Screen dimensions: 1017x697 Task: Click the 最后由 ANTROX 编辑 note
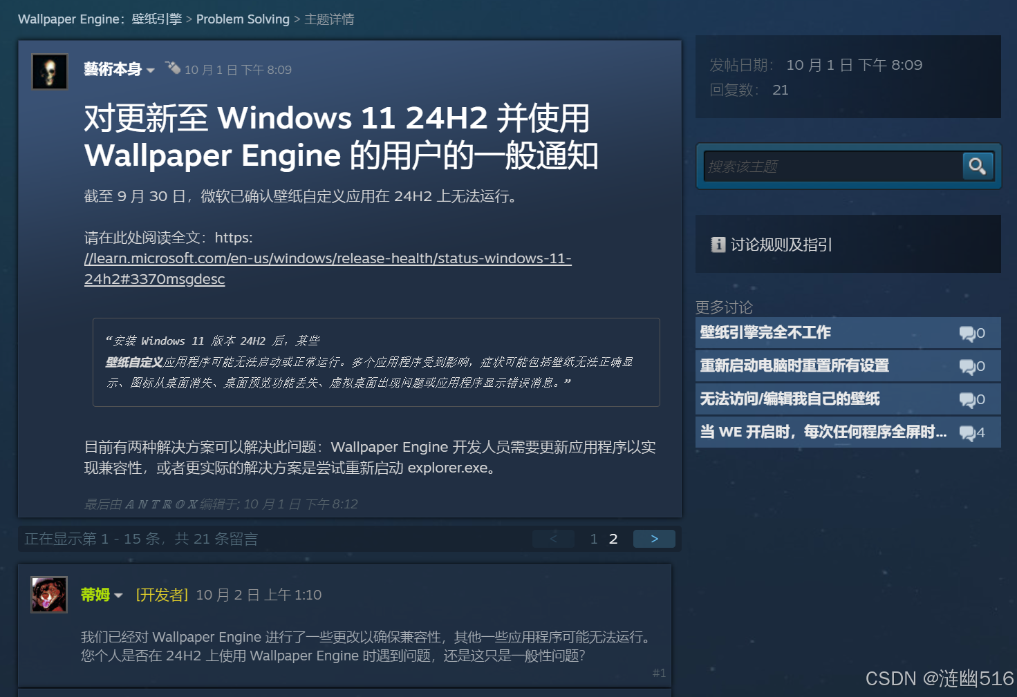(x=221, y=504)
